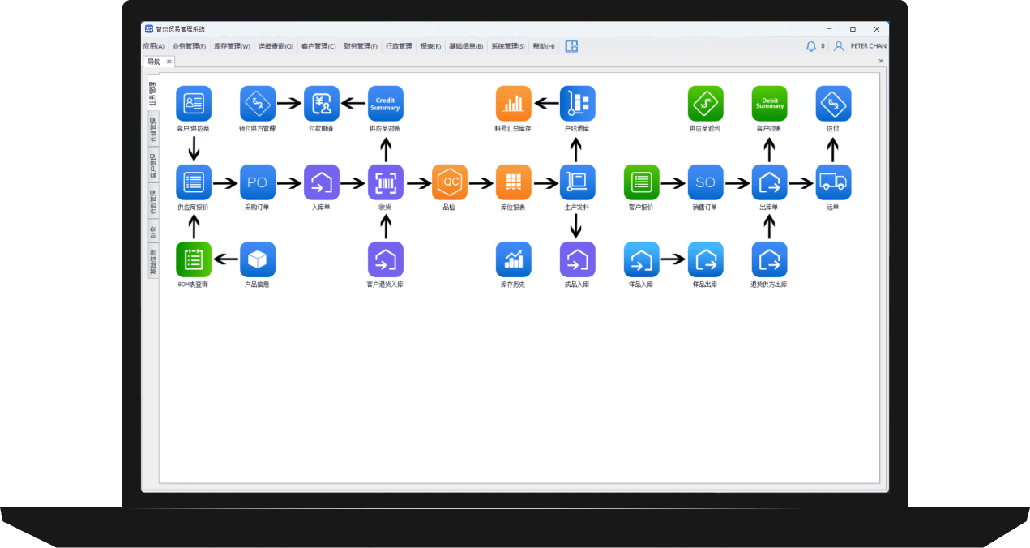The height and width of the screenshot is (548, 1030).
Task: Open the Debit Summary 客户对账 icon
Action: point(769,103)
